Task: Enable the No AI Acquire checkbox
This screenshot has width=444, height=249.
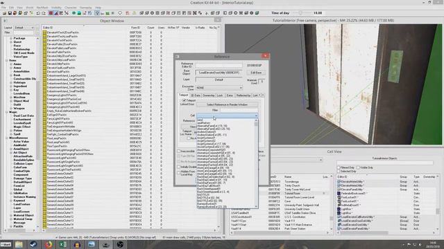Action: point(179,161)
